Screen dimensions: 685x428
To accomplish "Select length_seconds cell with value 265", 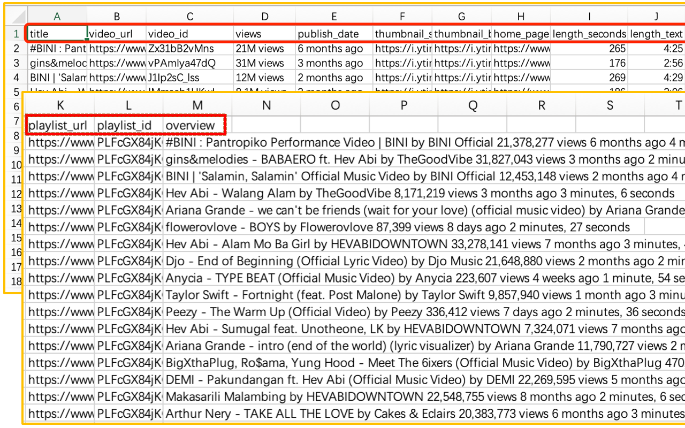I will [589, 49].
